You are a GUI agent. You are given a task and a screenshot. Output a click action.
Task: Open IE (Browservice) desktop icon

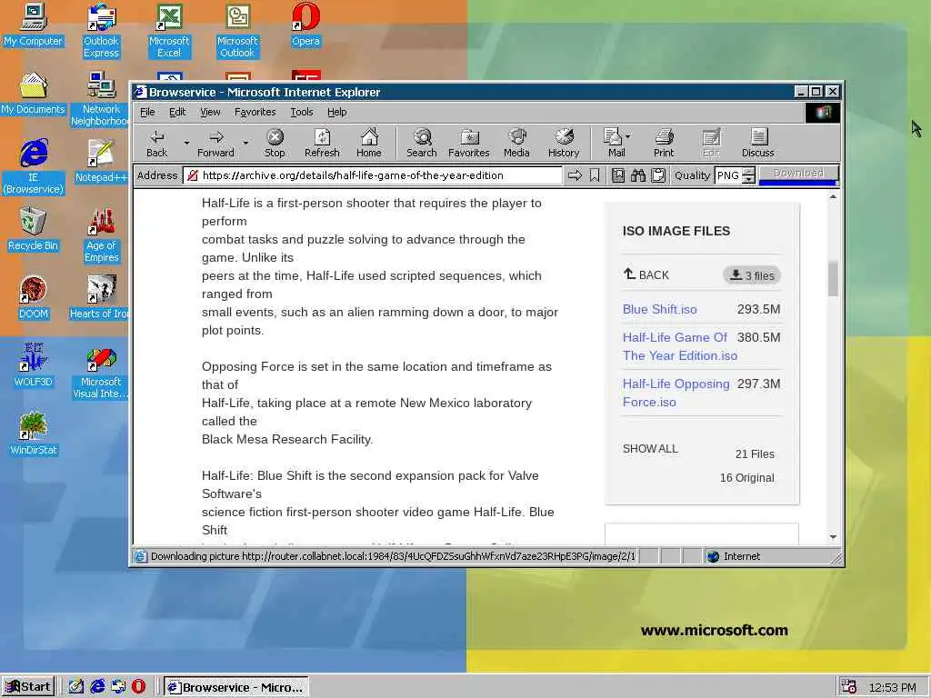pos(33,167)
